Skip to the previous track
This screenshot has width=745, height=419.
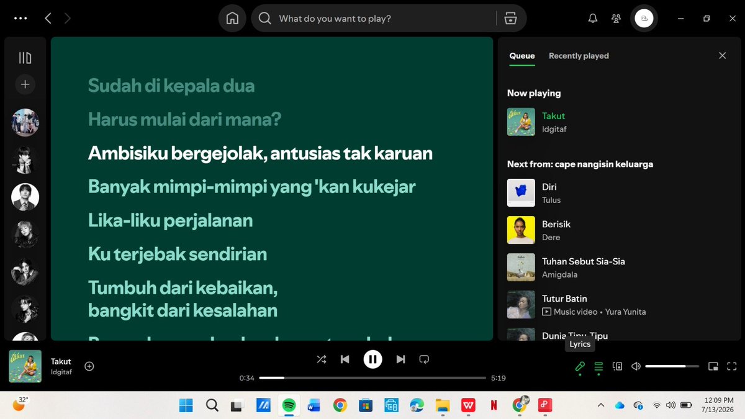pos(345,359)
